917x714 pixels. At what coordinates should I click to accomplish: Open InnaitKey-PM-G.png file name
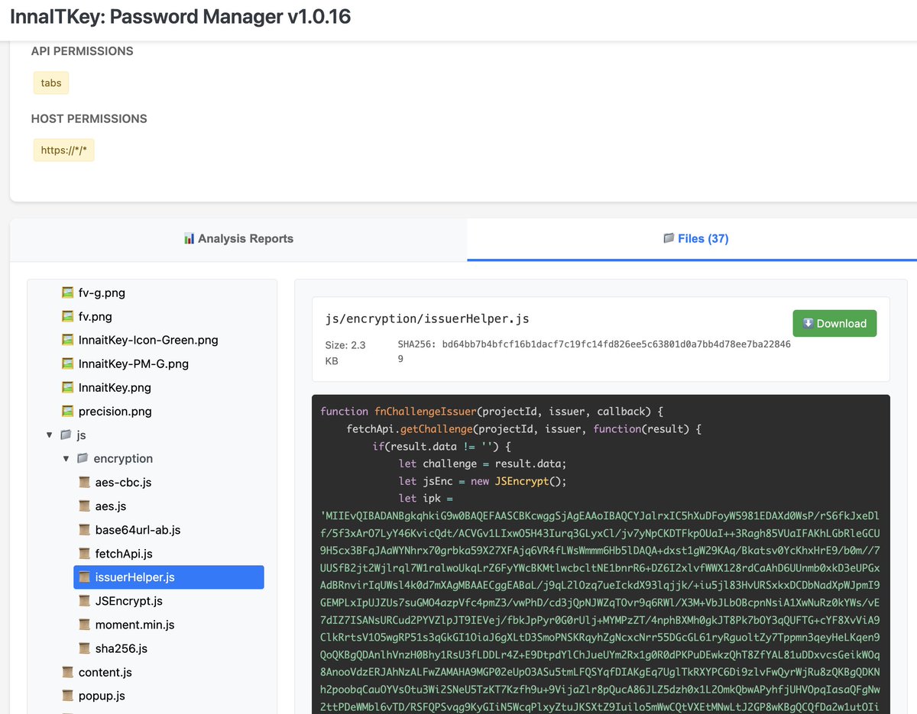pyautogui.click(x=133, y=363)
